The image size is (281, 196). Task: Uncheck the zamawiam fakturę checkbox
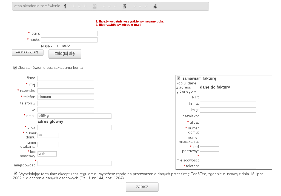179,78
